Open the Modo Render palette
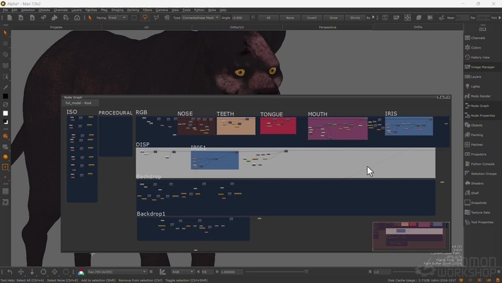The image size is (502, 283). pos(481,96)
